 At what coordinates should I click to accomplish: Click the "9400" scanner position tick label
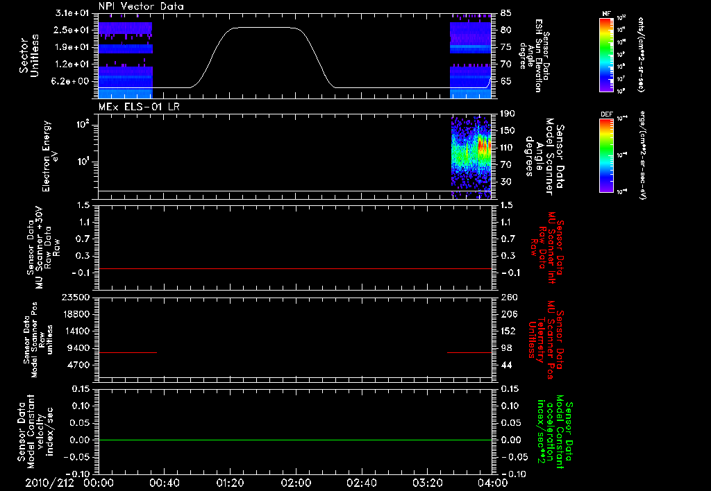pyautogui.click(x=78, y=348)
